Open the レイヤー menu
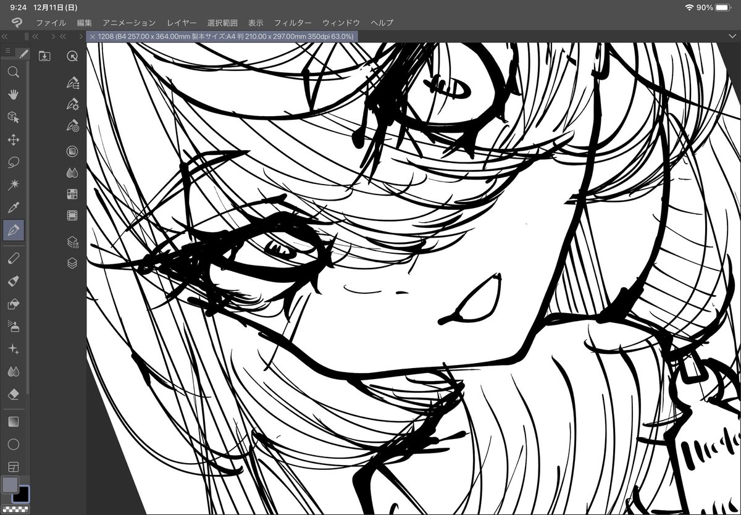 coord(182,22)
